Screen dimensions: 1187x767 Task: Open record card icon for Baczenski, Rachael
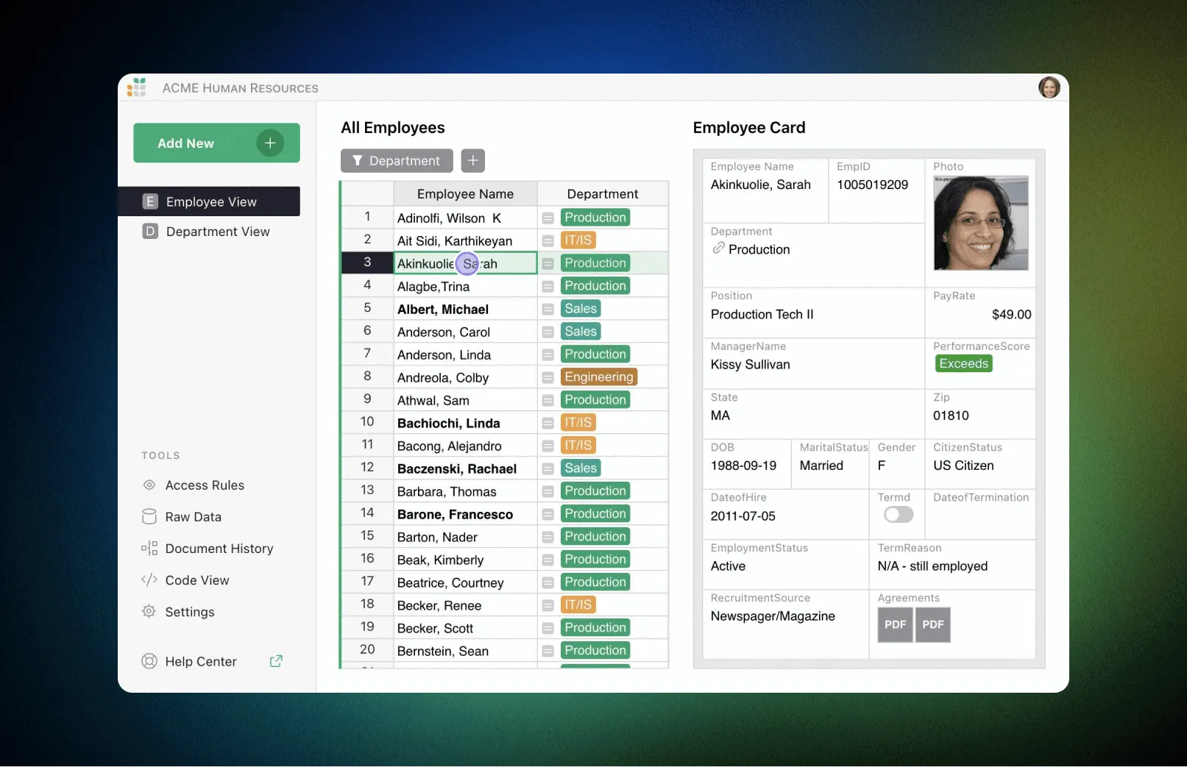tap(548, 469)
